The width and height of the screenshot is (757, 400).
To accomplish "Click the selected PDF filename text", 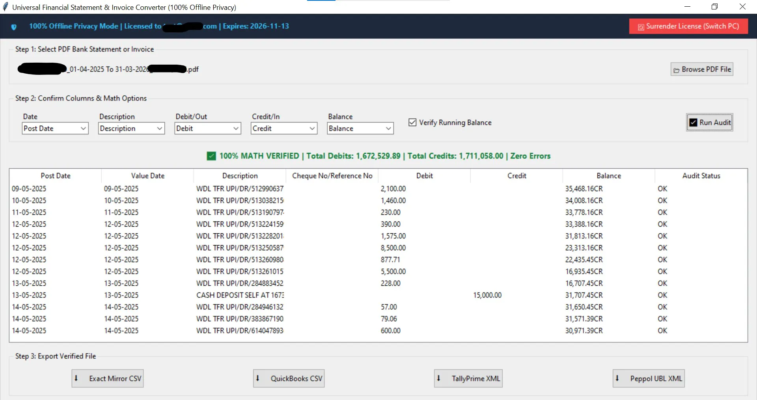I will coord(108,69).
